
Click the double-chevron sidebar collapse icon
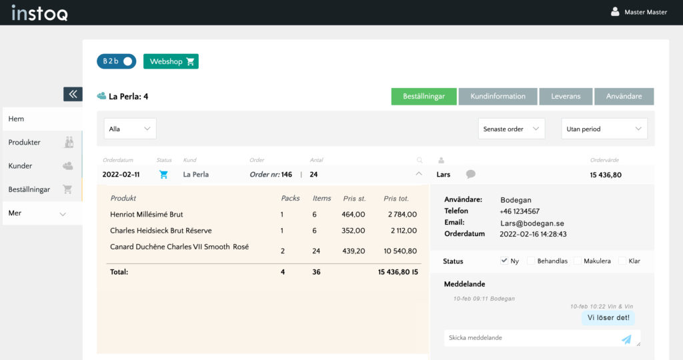pyautogui.click(x=73, y=94)
